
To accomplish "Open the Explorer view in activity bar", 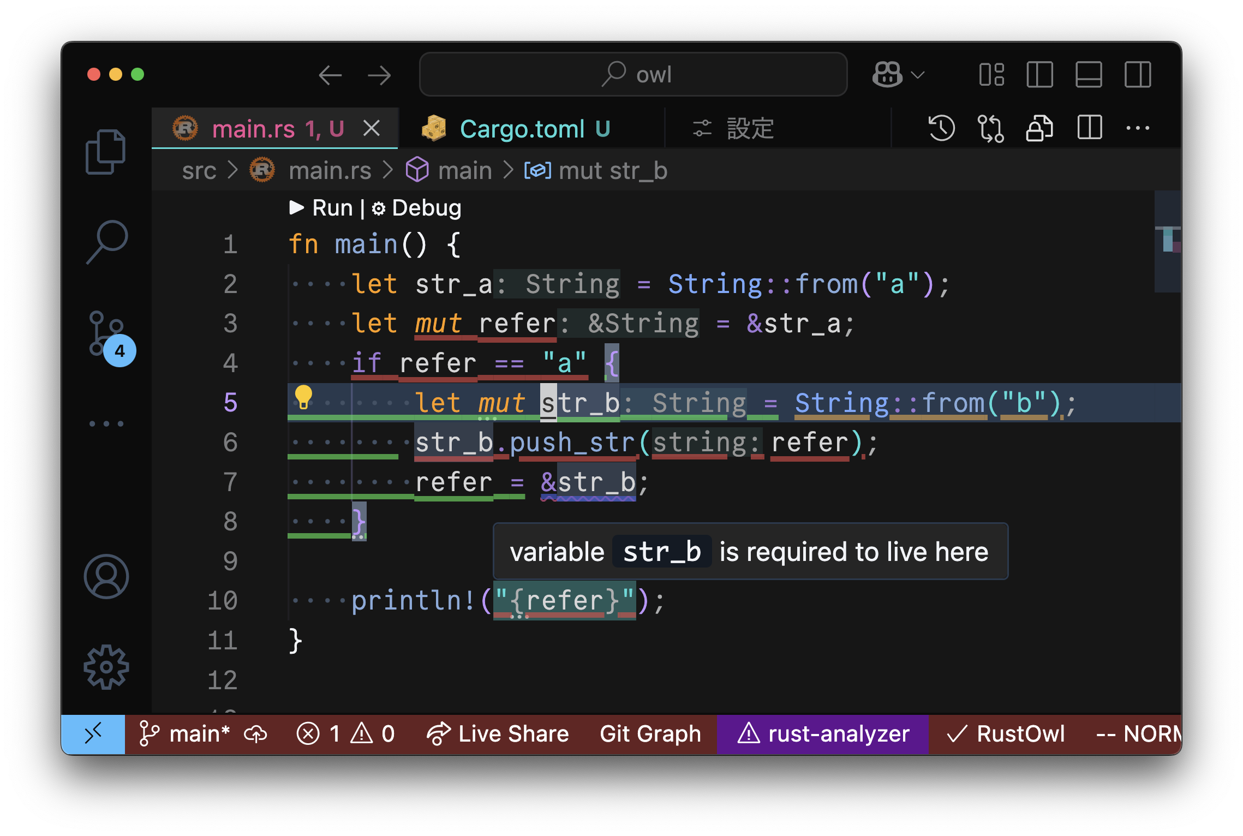I will [105, 152].
